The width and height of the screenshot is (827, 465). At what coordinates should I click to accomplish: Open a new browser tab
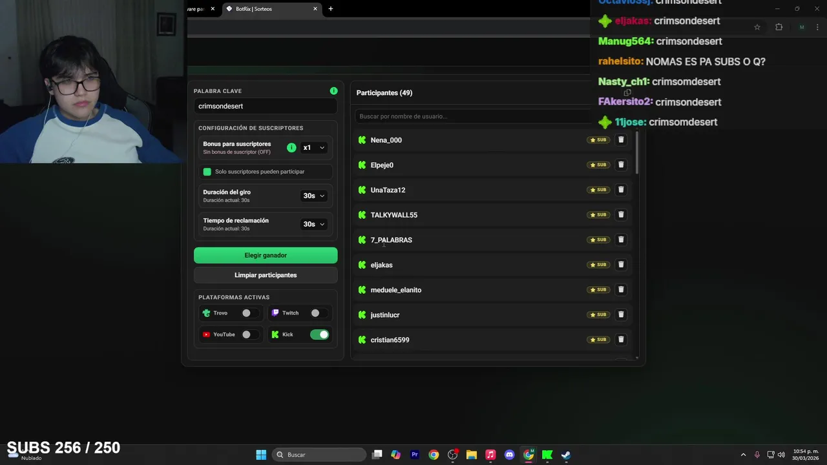[x=331, y=9]
